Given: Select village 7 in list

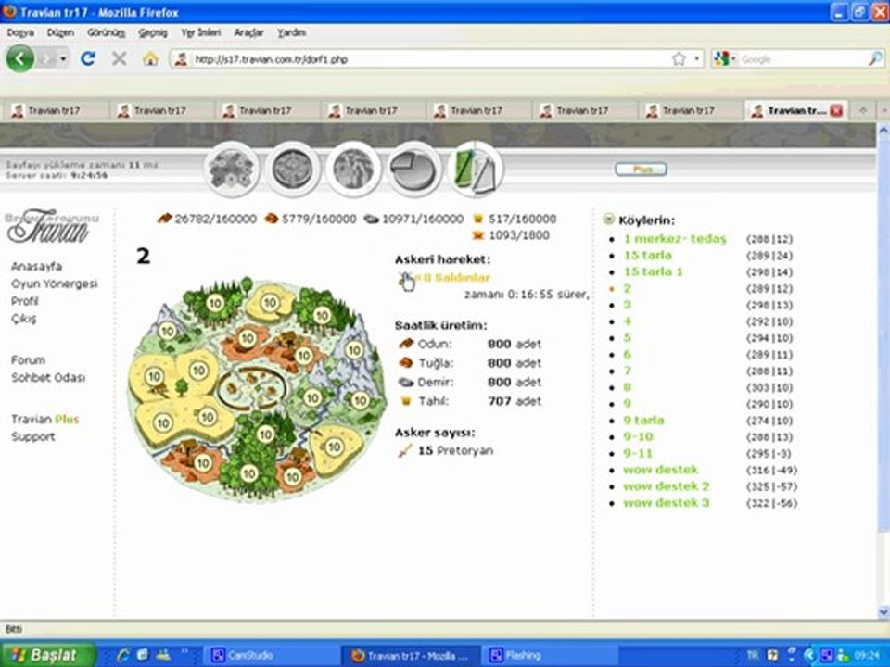Looking at the screenshot, I should pos(628,371).
